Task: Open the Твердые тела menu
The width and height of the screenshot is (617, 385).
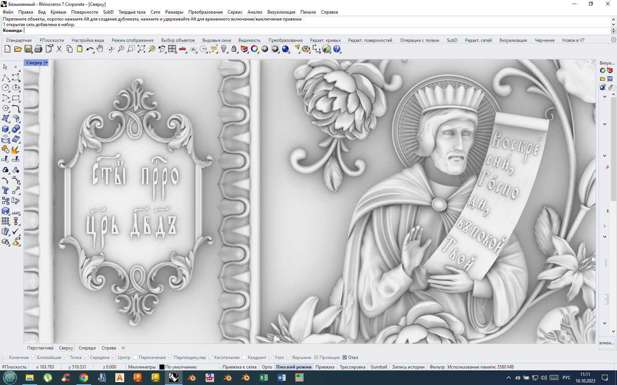Action: tap(132, 12)
